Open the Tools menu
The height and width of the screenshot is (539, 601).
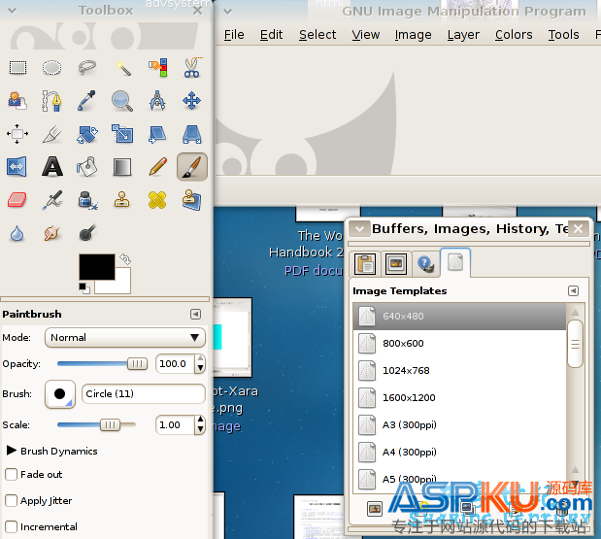pyautogui.click(x=563, y=35)
